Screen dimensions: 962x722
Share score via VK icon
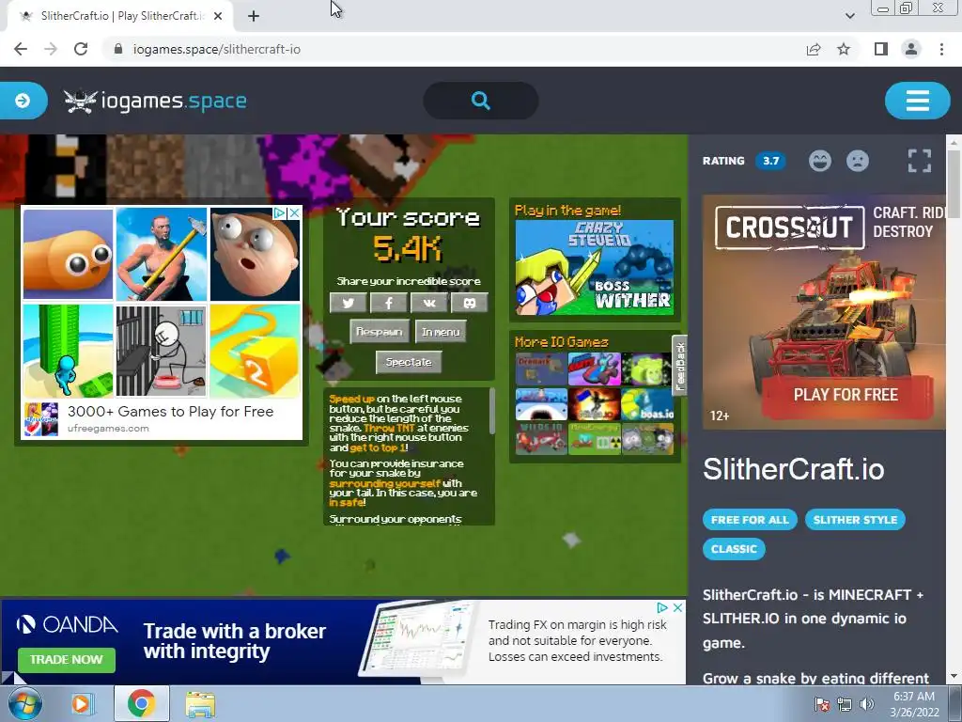[x=428, y=303]
